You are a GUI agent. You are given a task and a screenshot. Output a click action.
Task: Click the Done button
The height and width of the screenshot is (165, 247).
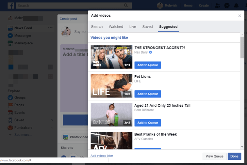[x=234, y=156]
